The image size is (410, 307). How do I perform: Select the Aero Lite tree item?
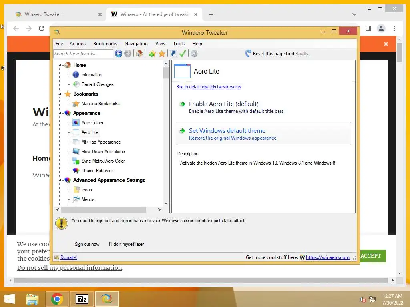coord(90,132)
